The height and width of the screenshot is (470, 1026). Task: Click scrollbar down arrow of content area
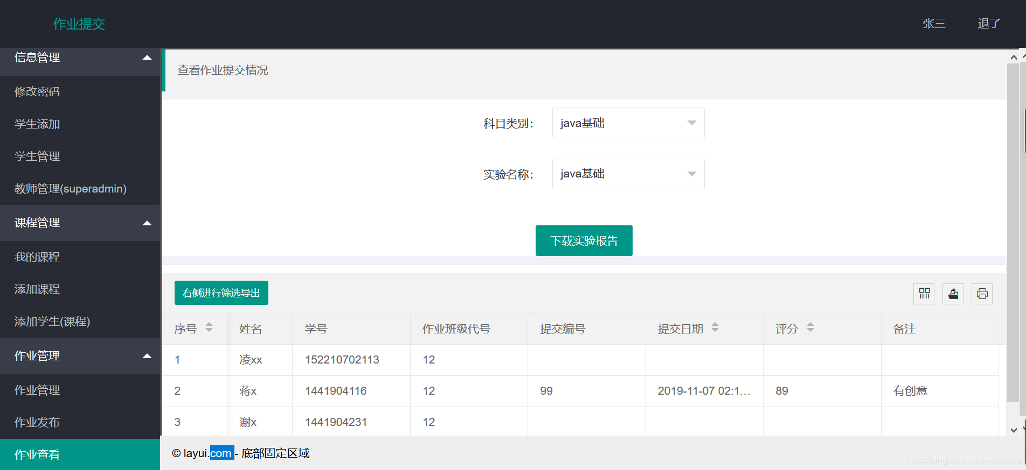(x=1014, y=430)
